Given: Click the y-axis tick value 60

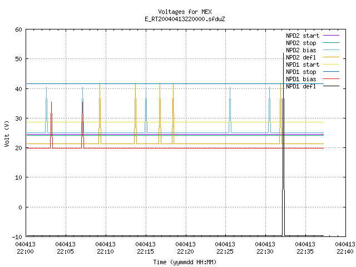Looking at the screenshot, I should [x=18, y=29].
